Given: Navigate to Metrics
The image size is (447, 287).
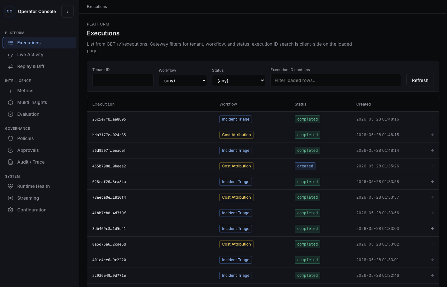Looking at the screenshot, I should click(40, 91).
